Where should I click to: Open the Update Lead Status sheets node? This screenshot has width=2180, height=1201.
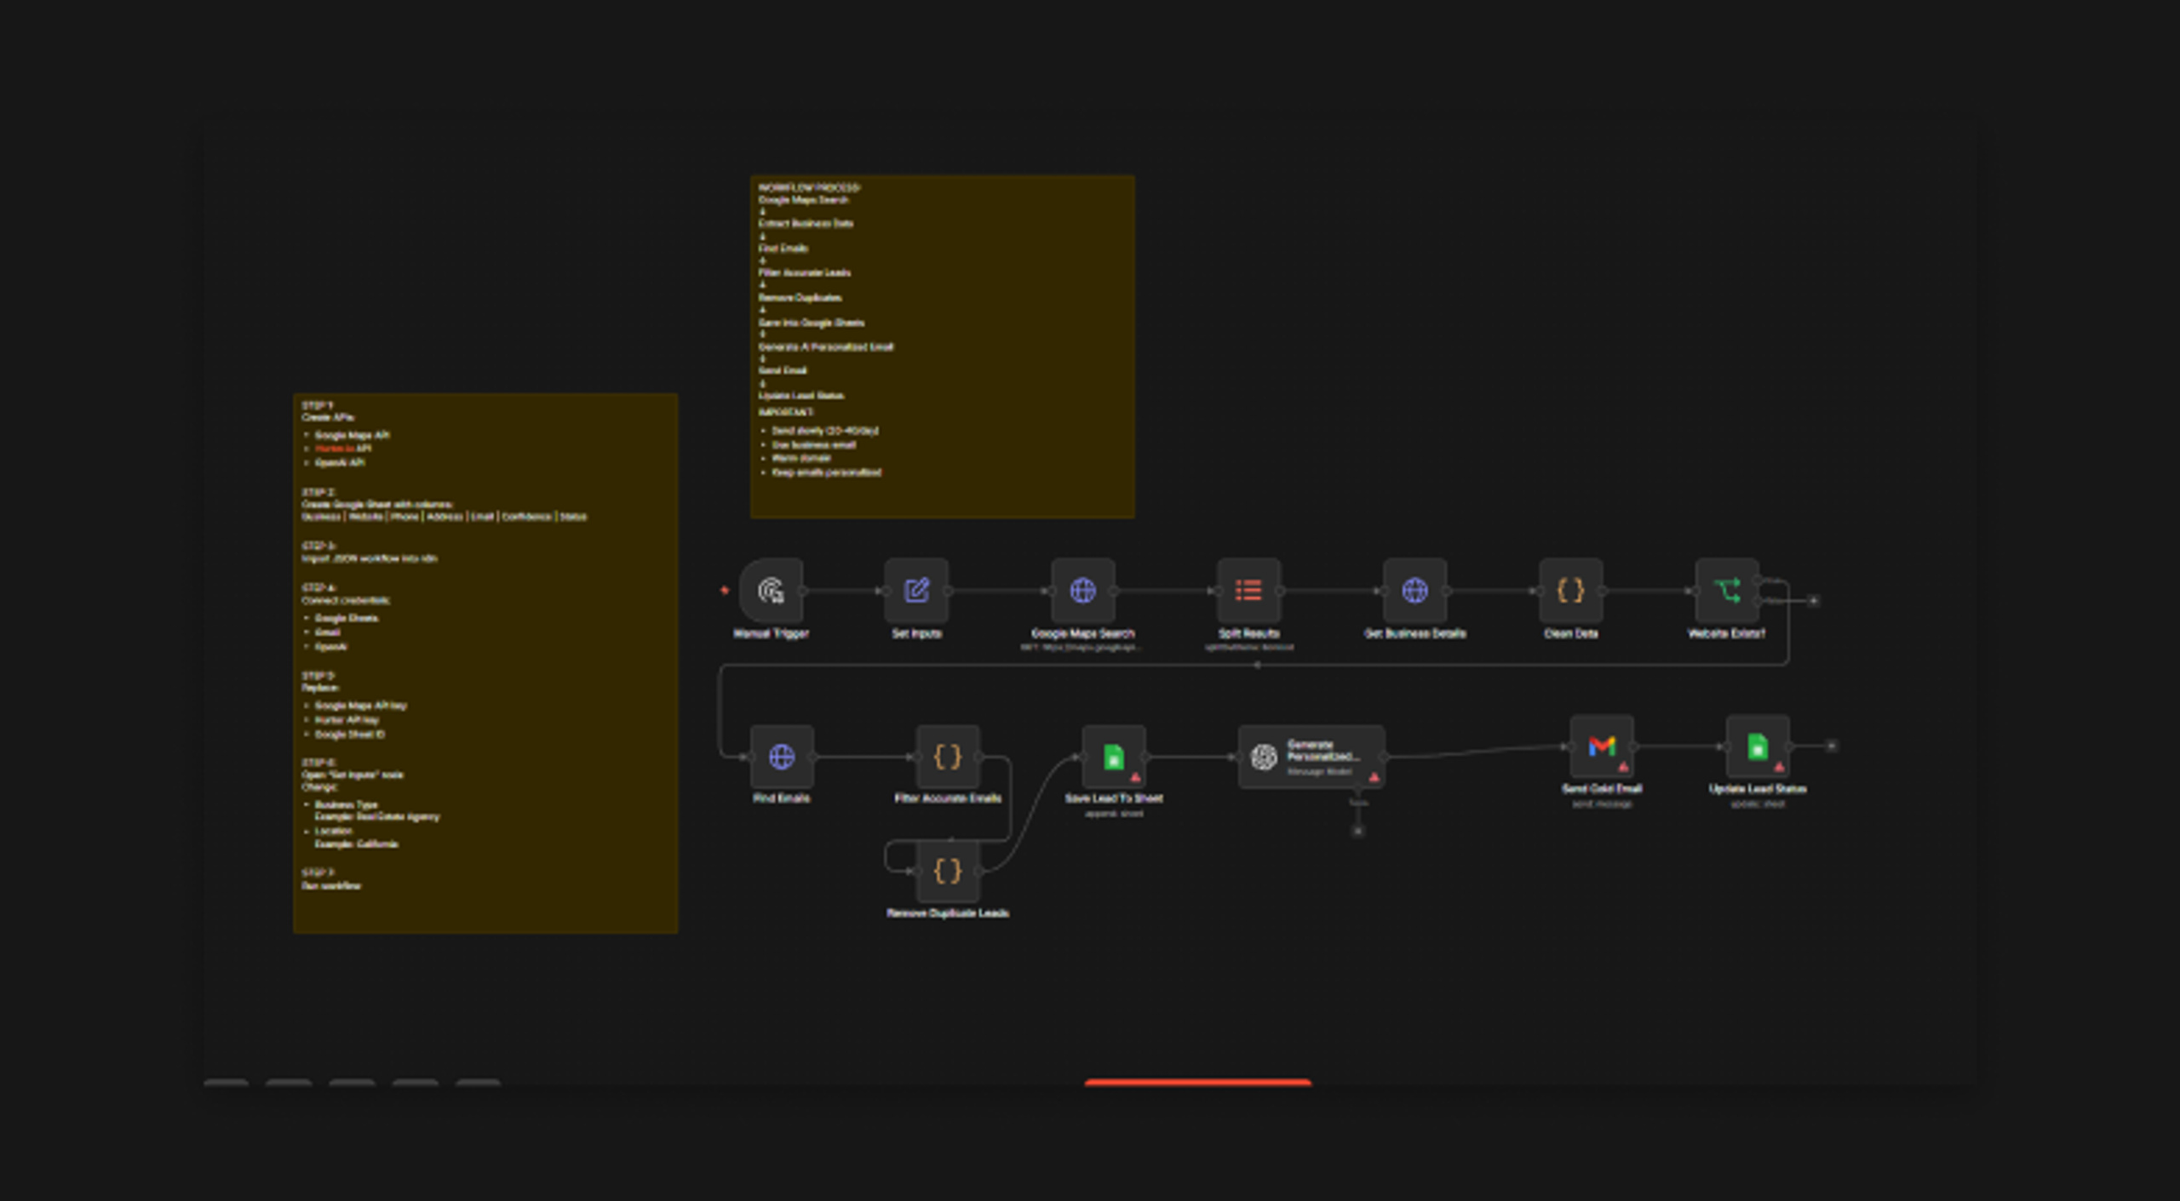click(x=1758, y=746)
